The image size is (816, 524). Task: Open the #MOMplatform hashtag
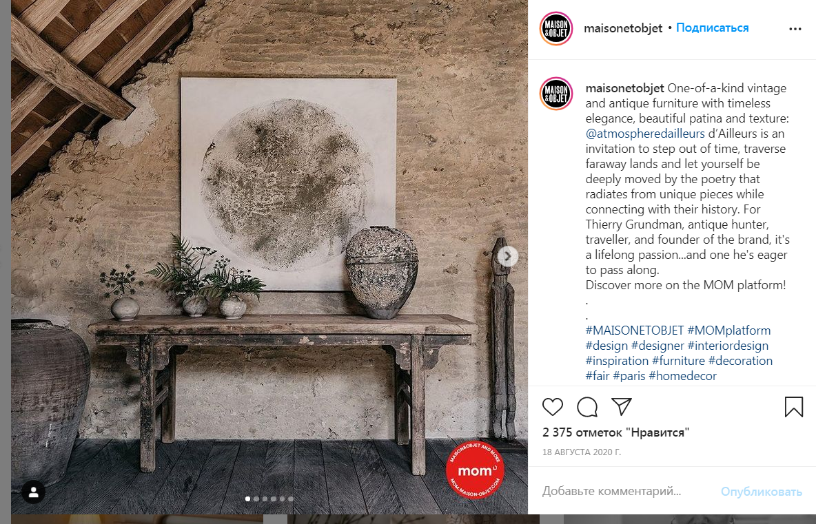[728, 330]
